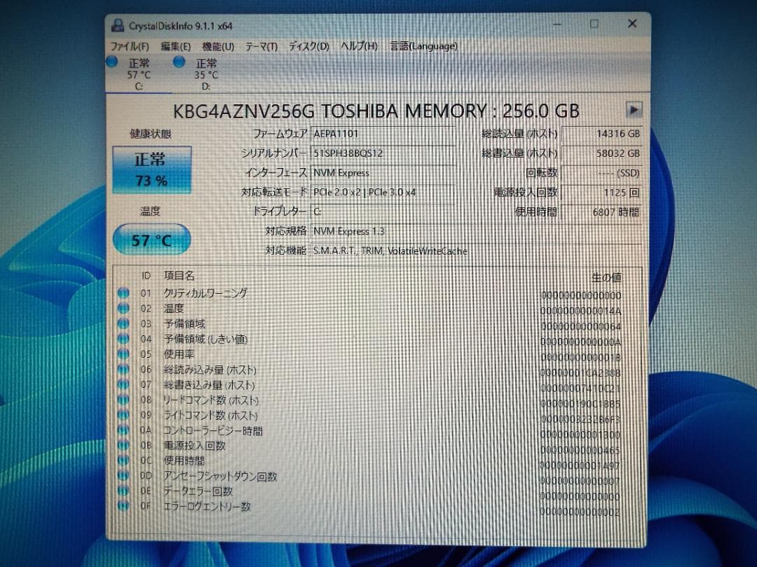This screenshot has width=757, height=567.
Task: Click the indicator next to 使用時間
Action: point(123,461)
